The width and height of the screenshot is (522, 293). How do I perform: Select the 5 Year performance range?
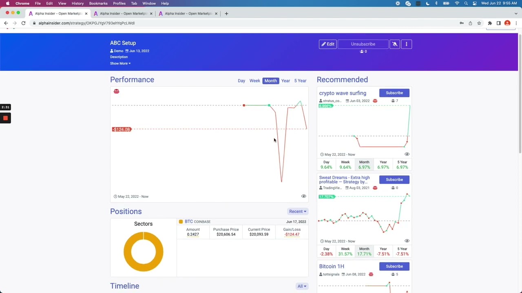[300, 81]
